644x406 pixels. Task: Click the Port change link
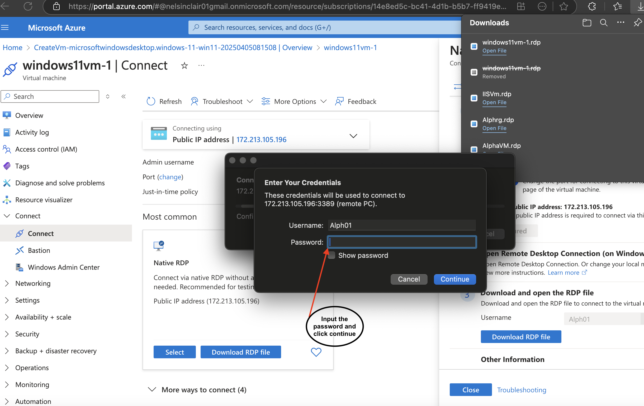tap(170, 177)
